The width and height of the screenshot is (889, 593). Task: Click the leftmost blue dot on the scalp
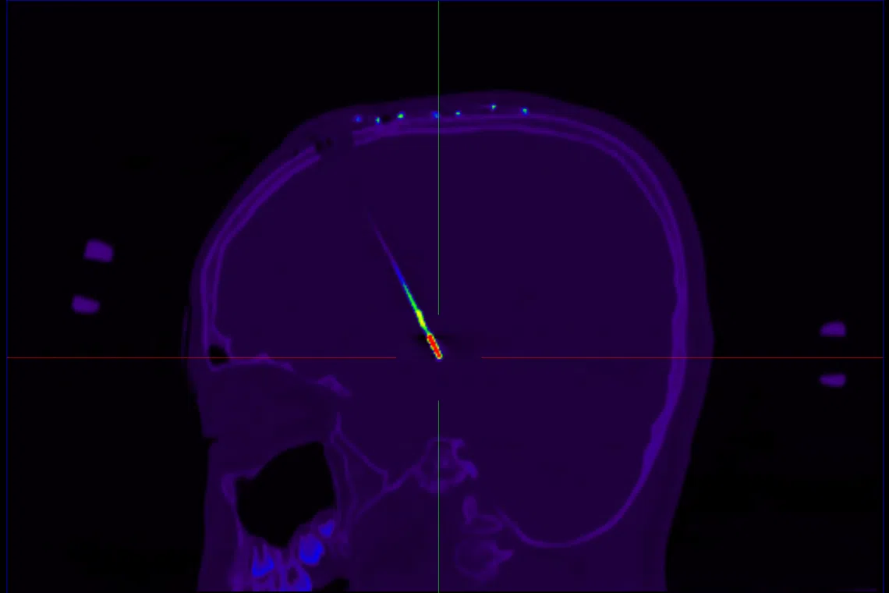(358, 119)
